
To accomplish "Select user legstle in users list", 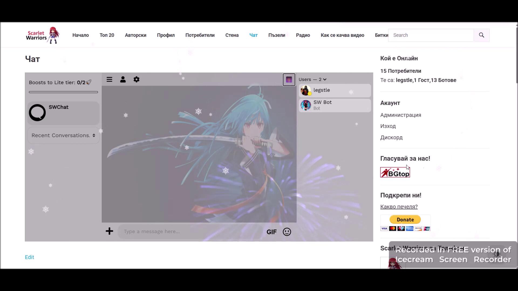I will (x=335, y=90).
